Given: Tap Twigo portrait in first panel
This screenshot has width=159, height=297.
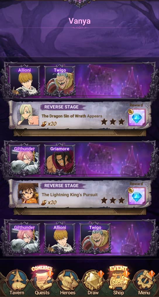Looking at the screenshot, I should point(60,81).
